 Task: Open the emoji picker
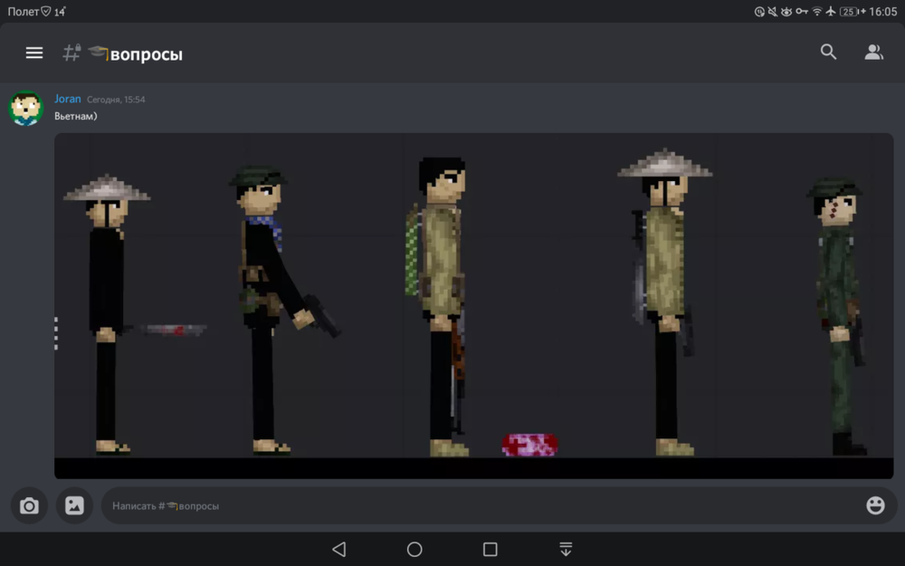click(875, 505)
